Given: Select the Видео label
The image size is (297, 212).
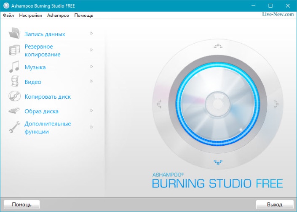Looking at the screenshot, I should (x=33, y=82).
